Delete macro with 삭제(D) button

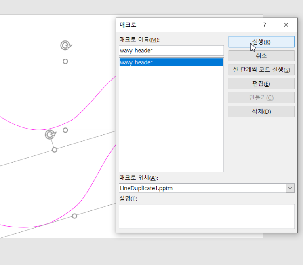pyautogui.click(x=261, y=112)
